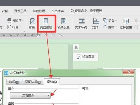Click the 行号 line number icon

(9, 27)
